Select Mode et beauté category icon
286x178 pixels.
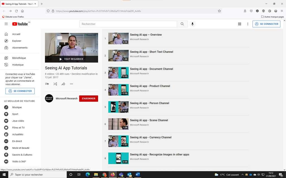tap(6, 148)
